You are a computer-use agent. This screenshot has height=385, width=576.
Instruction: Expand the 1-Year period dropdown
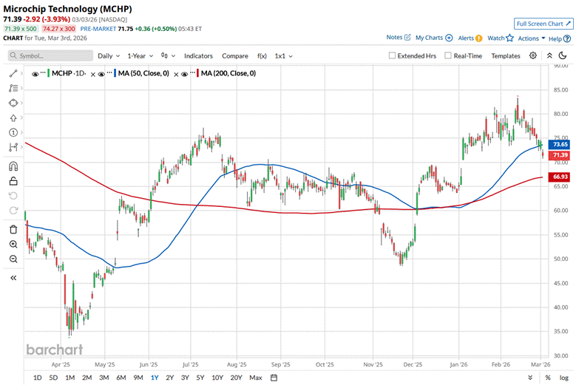(x=140, y=55)
